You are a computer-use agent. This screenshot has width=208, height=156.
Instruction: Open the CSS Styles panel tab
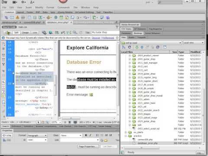click(x=126, y=29)
